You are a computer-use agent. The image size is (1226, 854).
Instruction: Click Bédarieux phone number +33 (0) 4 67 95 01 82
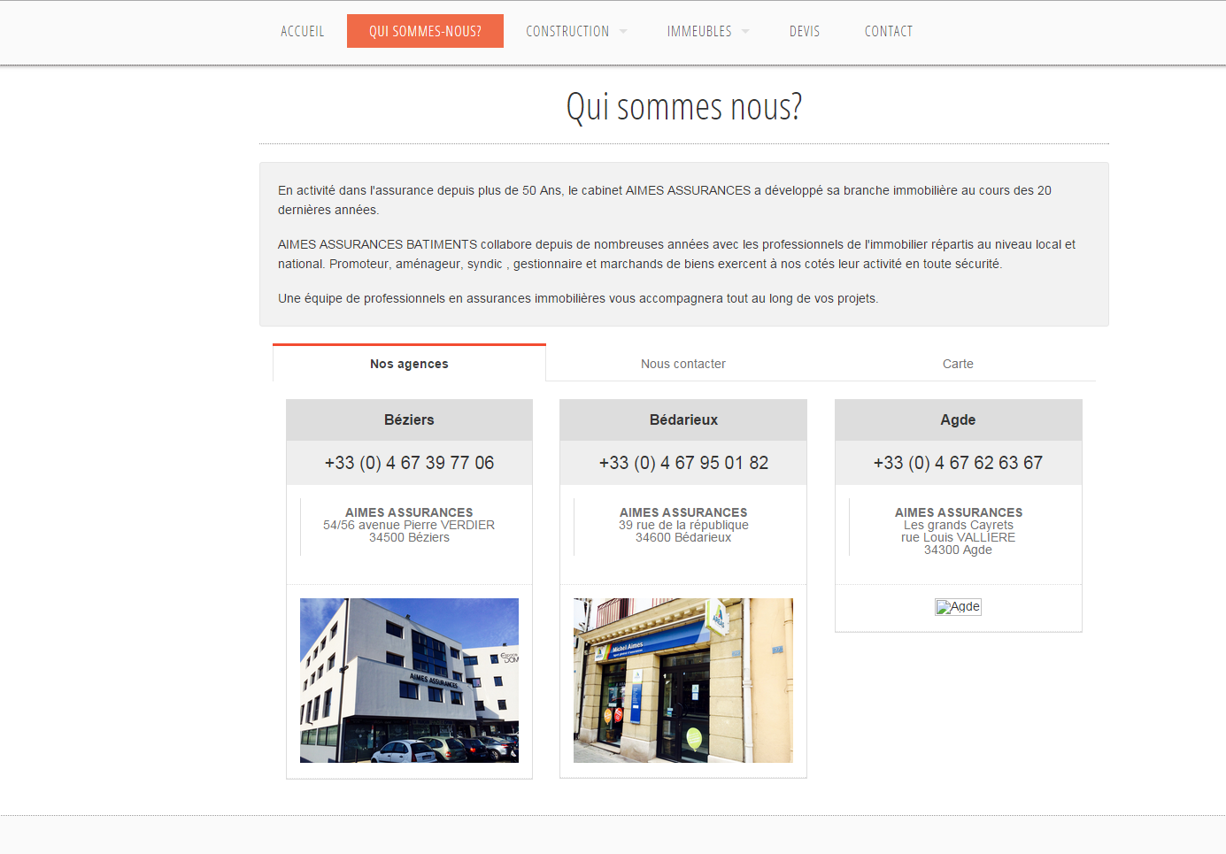click(683, 463)
